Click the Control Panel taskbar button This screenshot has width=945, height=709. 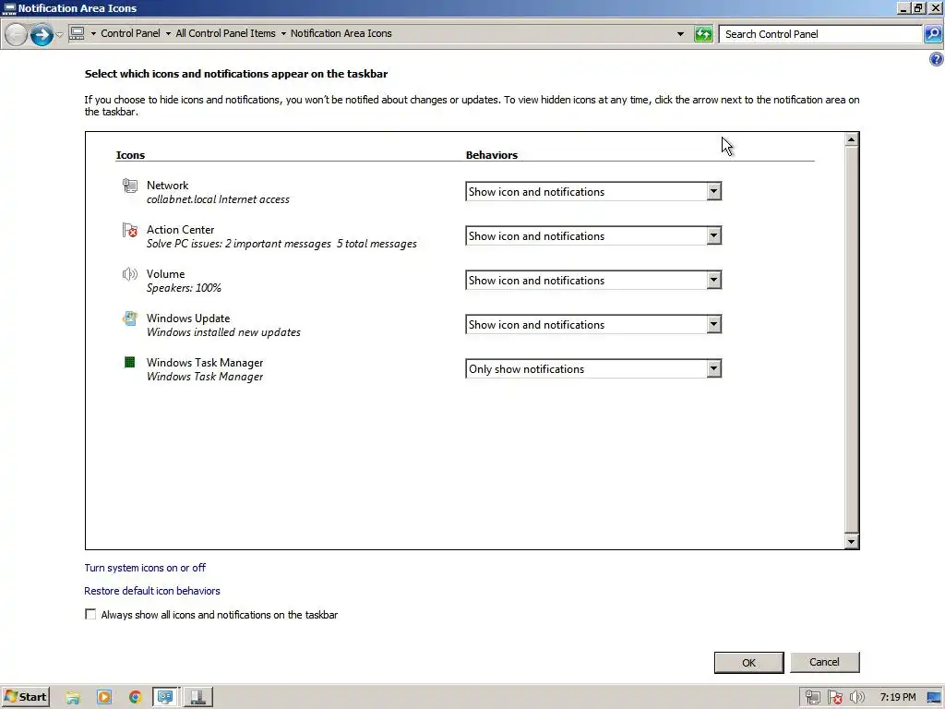(165, 698)
